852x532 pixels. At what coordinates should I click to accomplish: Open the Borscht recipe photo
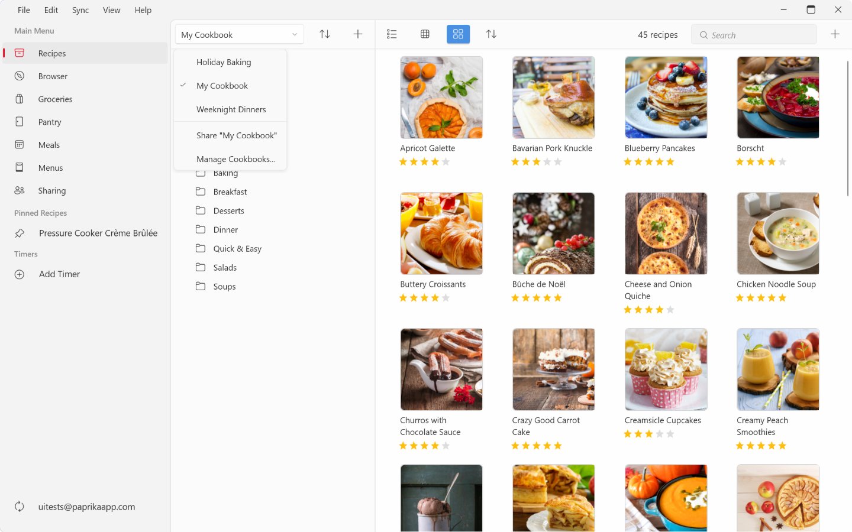778,98
